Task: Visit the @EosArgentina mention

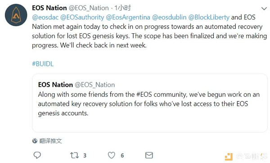Action: tap(128, 17)
